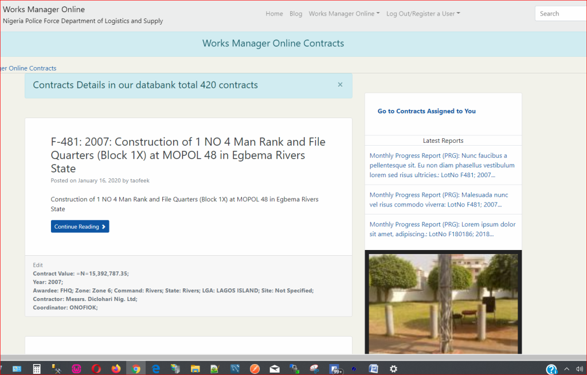Image resolution: width=587 pixels, height=375 pixels.
Task: Open the Mail envelope taskbar icon
Action: click(x=275, y=369)
